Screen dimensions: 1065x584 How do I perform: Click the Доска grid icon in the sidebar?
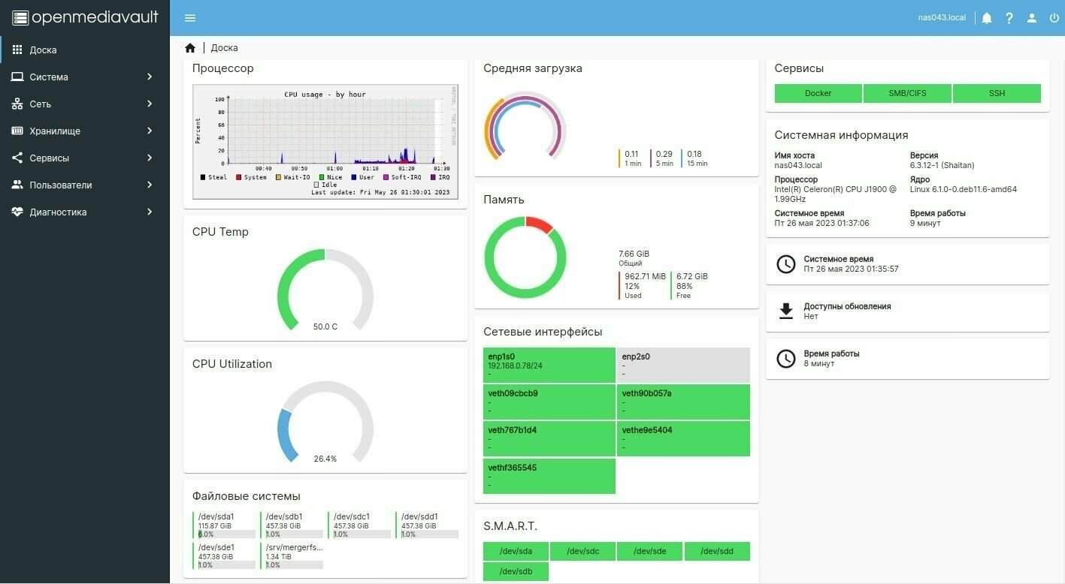tap(17, 50)
